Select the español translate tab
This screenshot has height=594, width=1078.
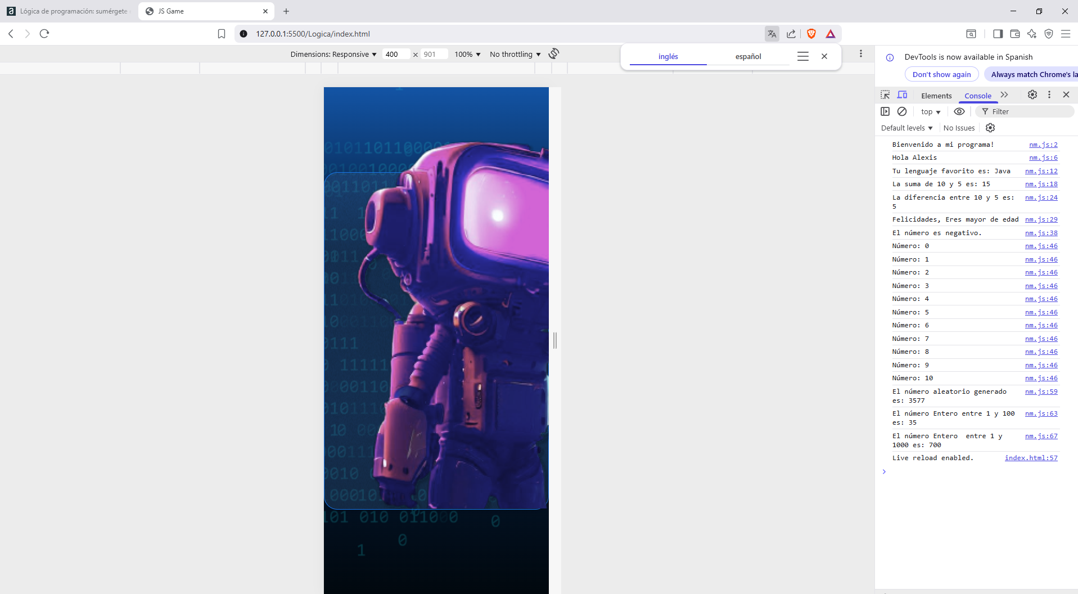tap(748, 56)
